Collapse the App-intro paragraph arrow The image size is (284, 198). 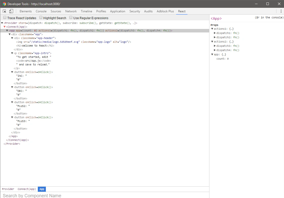pyautogui.click(x=12, y=53)
